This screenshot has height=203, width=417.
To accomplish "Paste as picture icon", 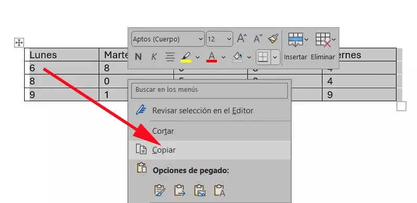I will (200, 190).
